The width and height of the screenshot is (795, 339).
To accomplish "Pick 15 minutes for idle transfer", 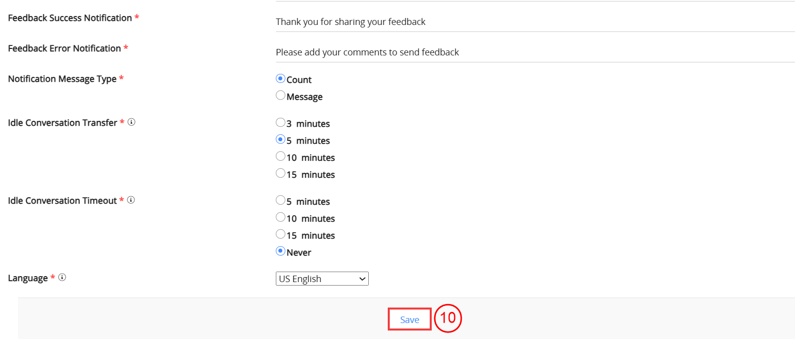I will (281, 173).
